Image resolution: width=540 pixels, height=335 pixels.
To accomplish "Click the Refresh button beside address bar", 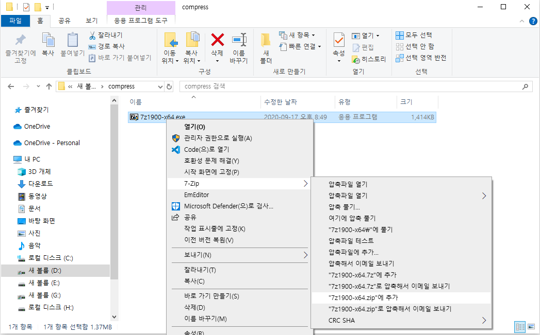I will coord(169,86).
